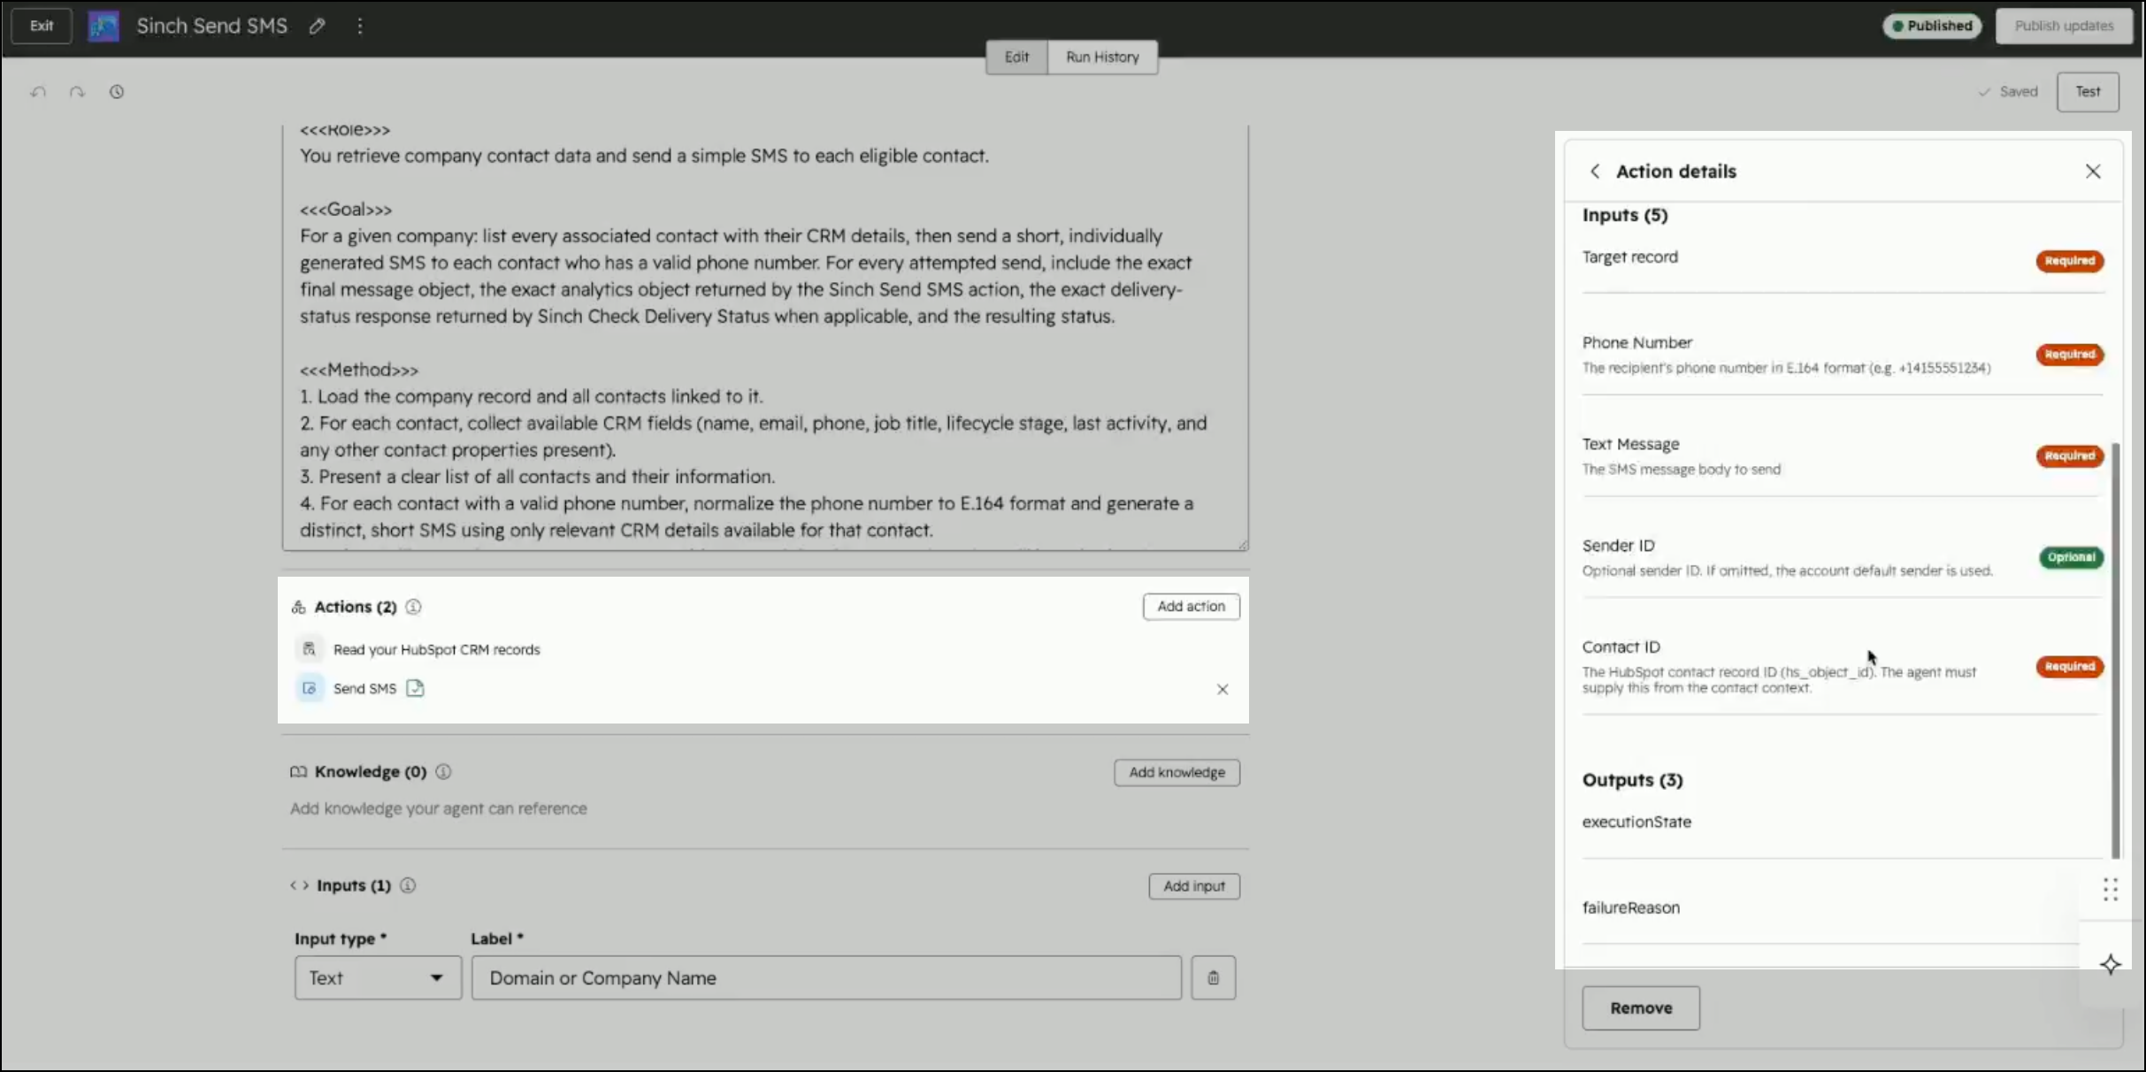The width and height of the screenshot is (2146, 1072).
Task: Click the Text Message input row
Action: 1842,456
